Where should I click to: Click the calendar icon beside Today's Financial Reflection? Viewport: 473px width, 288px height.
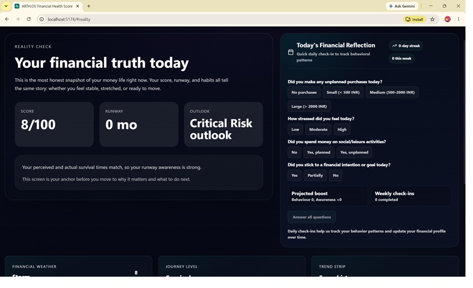(290, 52)
